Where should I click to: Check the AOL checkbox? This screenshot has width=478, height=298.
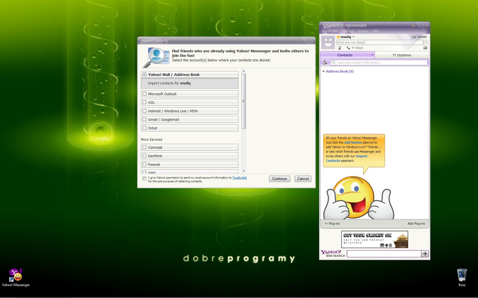tap(145, 102)
